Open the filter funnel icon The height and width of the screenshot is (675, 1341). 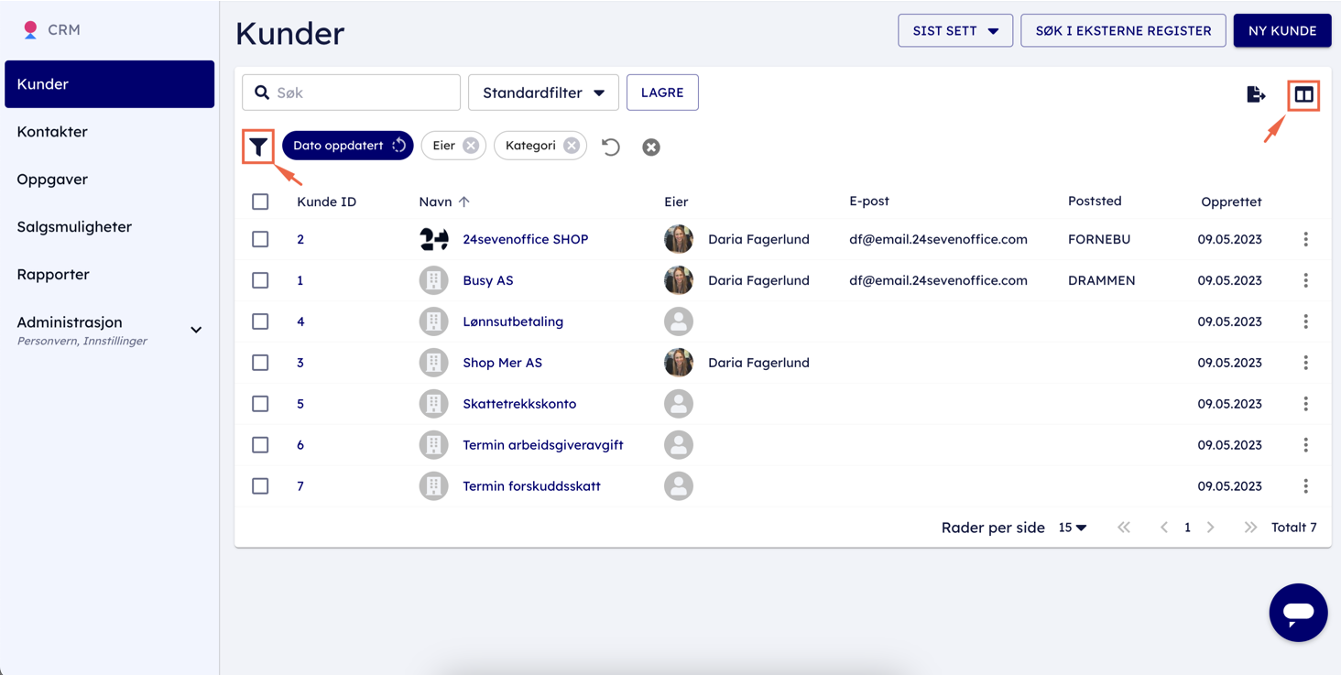(x=258, y=147)
